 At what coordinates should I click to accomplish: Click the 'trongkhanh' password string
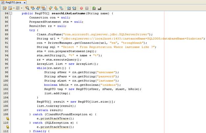pos(132,43)
